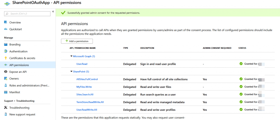The image size is (280, 120).
Task: Click the Certificates & secrets key icon
Action: tap(5, 58)
